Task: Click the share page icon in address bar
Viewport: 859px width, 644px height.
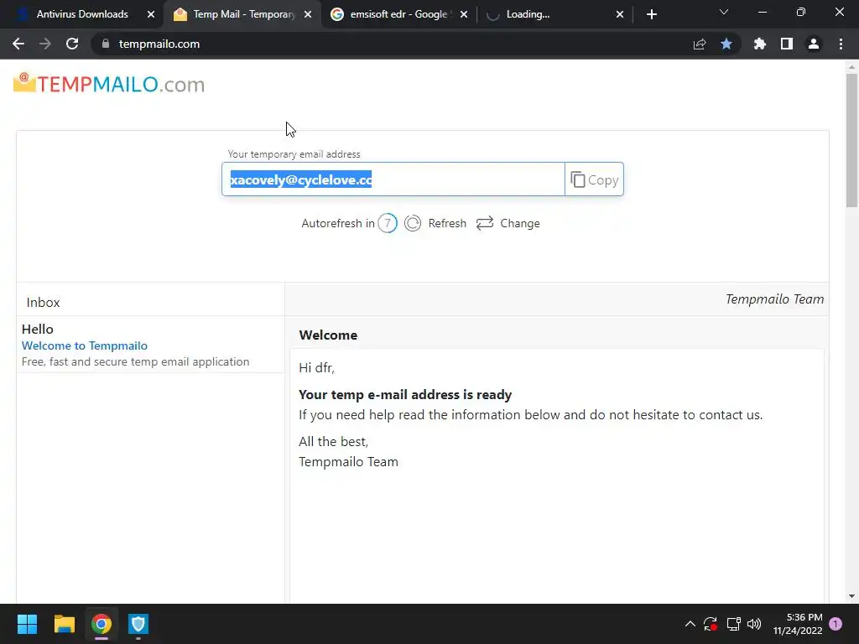Action: (x=700, y=44)
